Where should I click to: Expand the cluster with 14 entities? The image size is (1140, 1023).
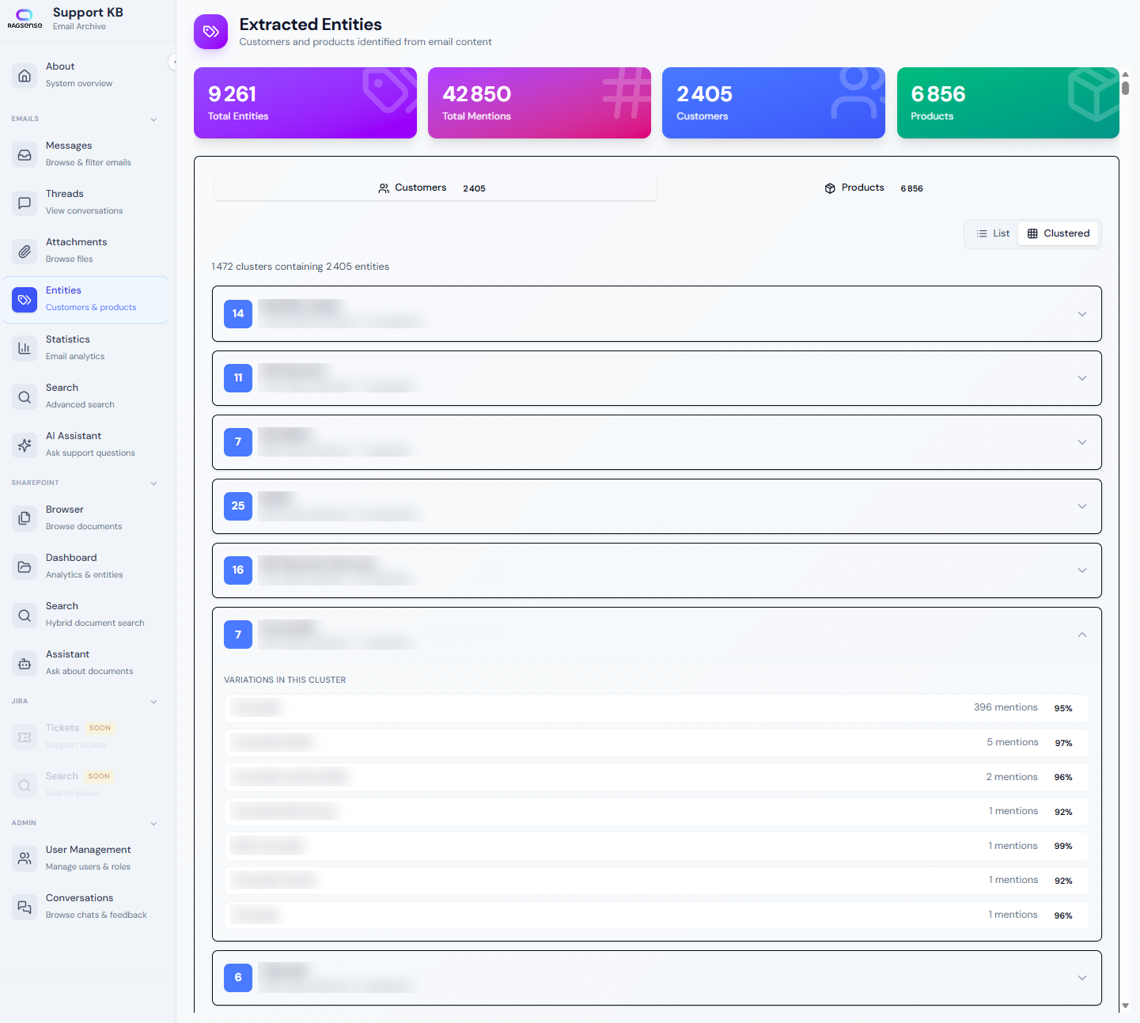pos(657,314)
